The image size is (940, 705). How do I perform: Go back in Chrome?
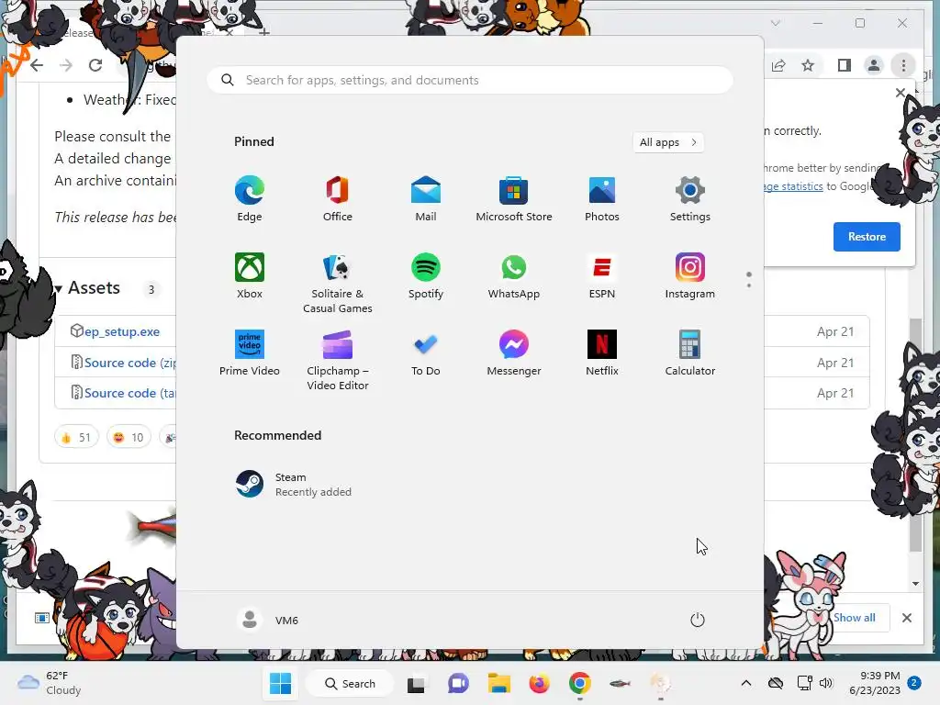pos(37,65)
